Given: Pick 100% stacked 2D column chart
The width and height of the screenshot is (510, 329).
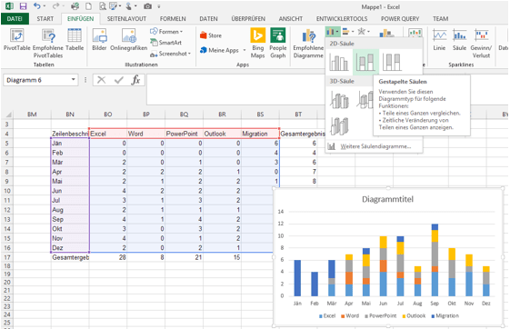Looking at the screenshot, I should [x=392, y=62].
